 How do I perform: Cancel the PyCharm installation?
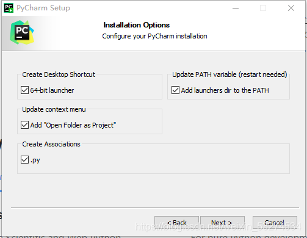coord(275,223)
